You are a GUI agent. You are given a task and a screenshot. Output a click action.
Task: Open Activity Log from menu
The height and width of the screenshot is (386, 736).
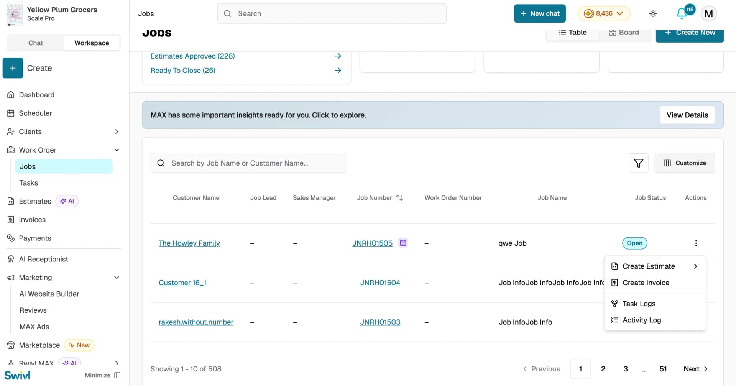pos(655,320)
